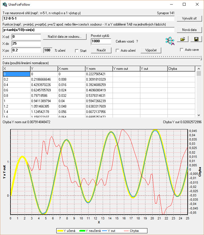Click the Vytvořit síť button
This screenshot has width=204, height=235.
(189, 18)
